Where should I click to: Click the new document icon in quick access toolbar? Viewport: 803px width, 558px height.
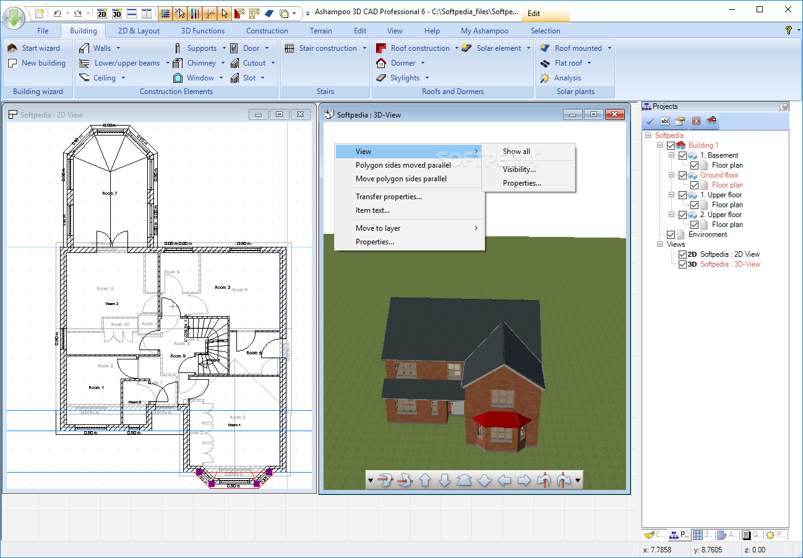(39, 13)
